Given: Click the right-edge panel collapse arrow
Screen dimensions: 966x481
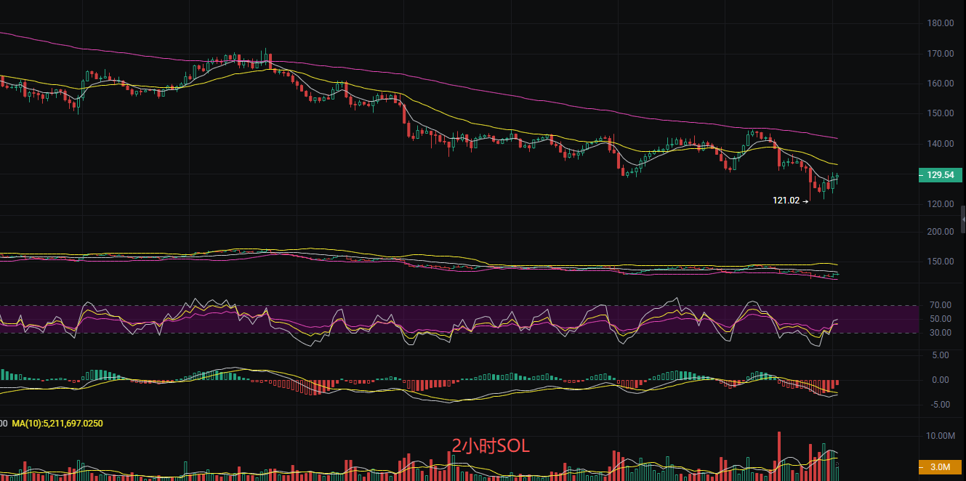Looking at the screenshot, I should pos(963,219).
